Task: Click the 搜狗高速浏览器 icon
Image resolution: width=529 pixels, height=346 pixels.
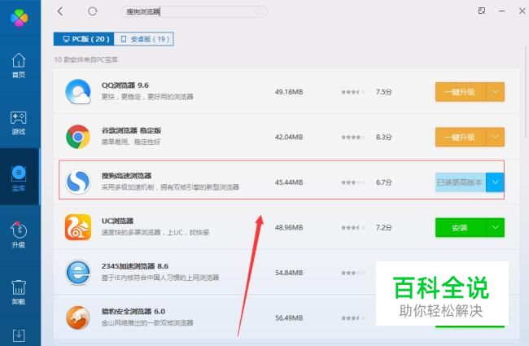Action: (78, 182)
